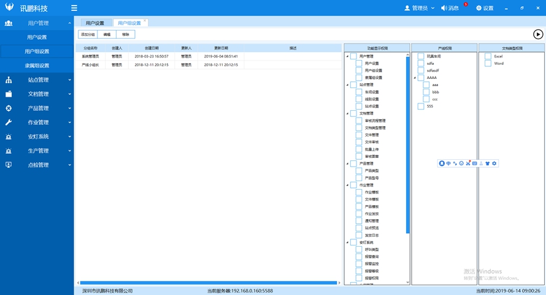
Task: Select the 产线小组长 group row
Action: (x=209, y=65)
